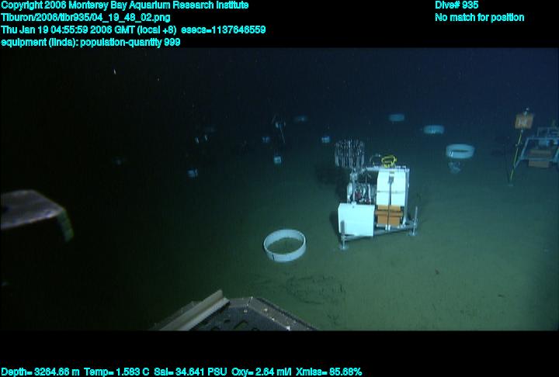559x377 pixels.
Task: Select the esecs=1137646559 value
Action: tap(224, 29)
